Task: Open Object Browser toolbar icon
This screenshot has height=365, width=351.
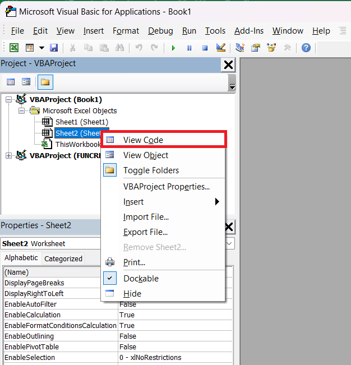Action: [271, 48]
